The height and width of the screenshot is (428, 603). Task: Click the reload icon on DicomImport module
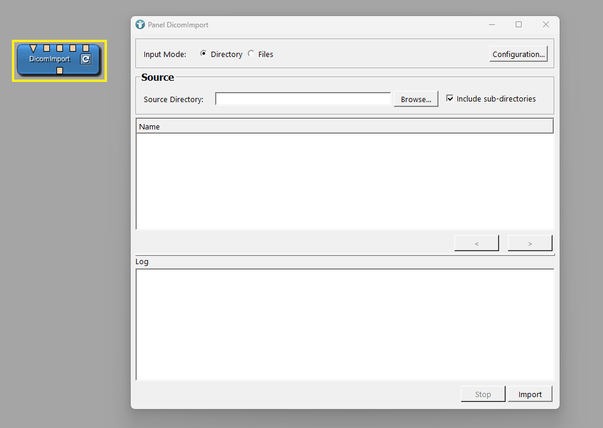[x=86, y=59]
